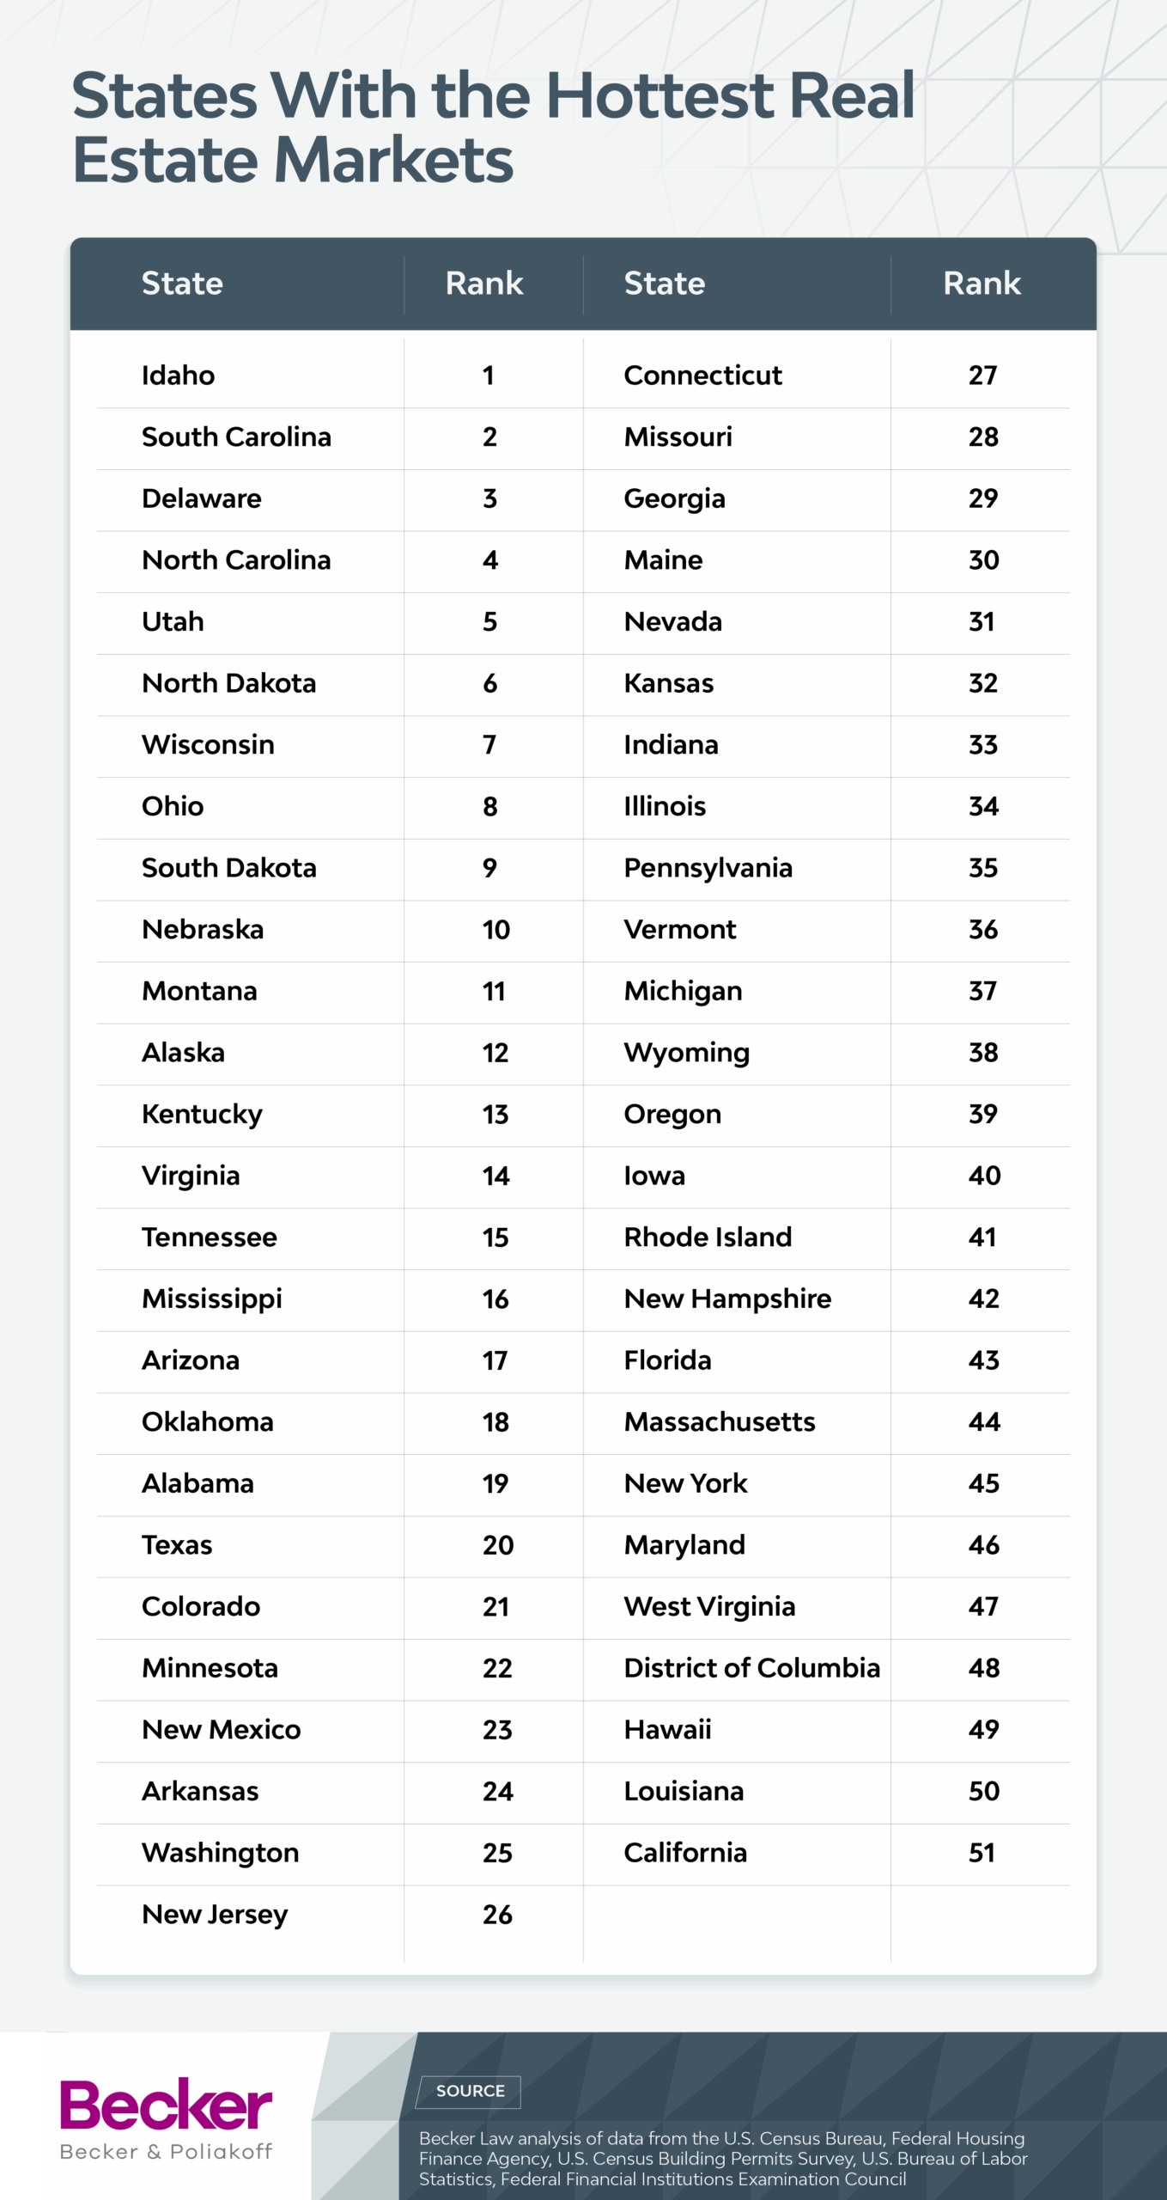Screen dimensions: 1167x2200
Task: Click the Delaware state name
Action: click(201, 498)
